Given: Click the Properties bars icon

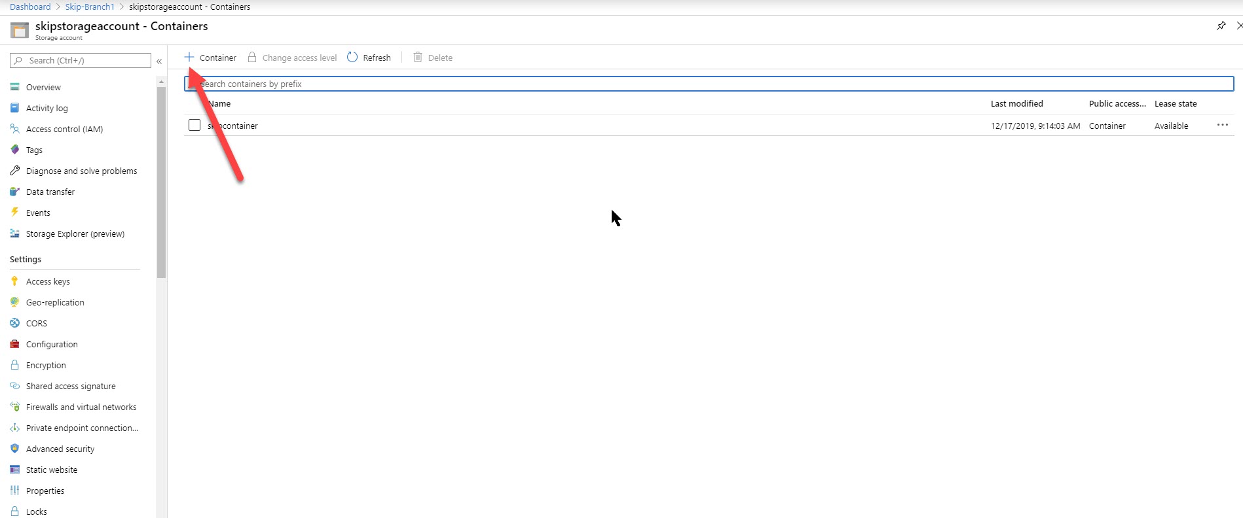Looking at the screenshot, I should coord(14,491).
